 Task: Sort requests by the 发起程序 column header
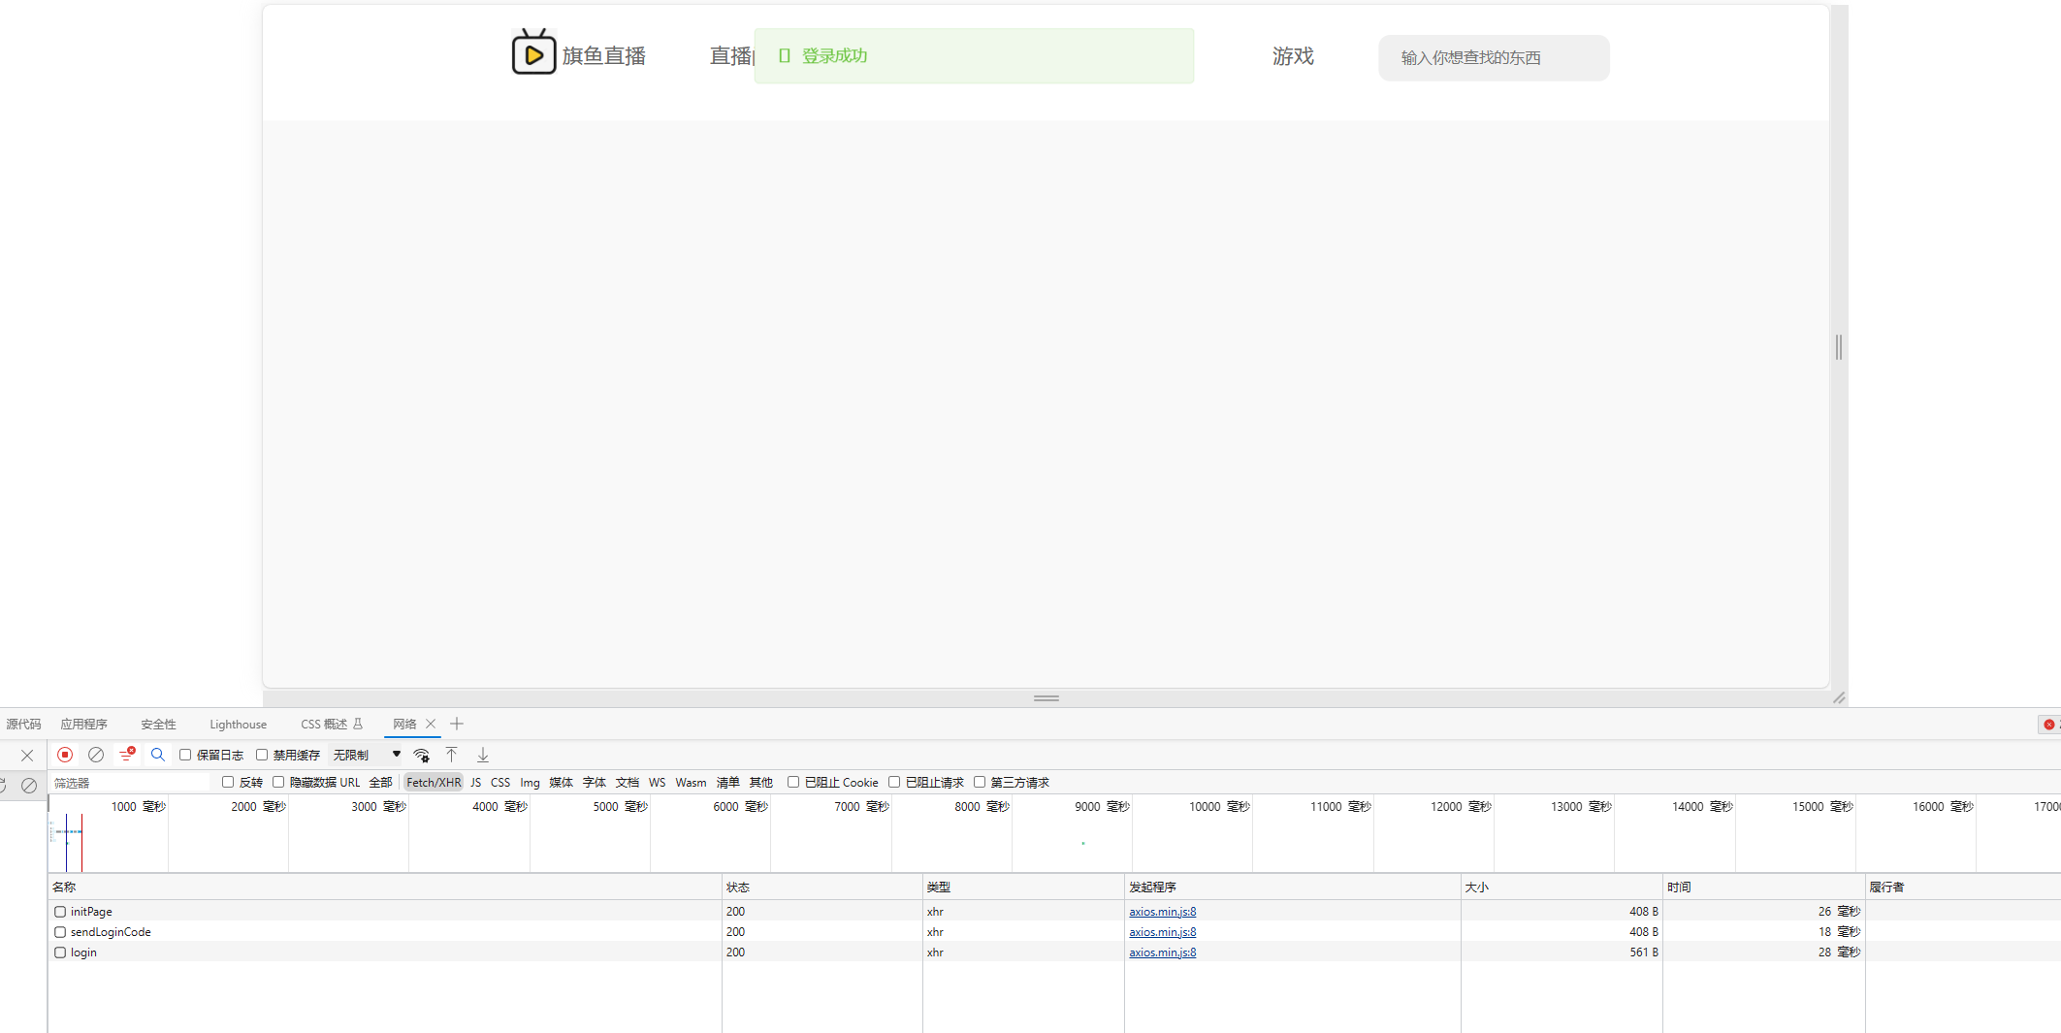pyautogui.click(x=1293, y=888)
